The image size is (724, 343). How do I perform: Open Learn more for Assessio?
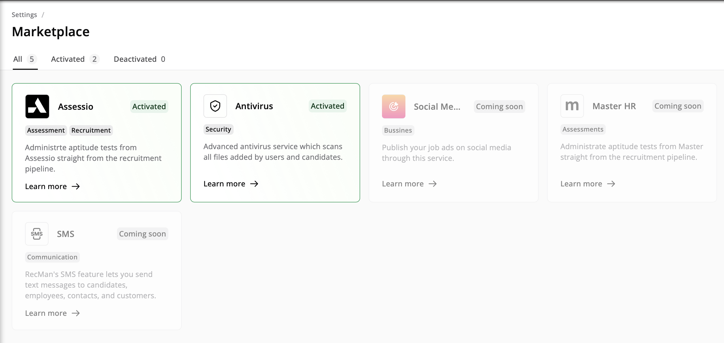pyautogui.click(x=46, y=186)
